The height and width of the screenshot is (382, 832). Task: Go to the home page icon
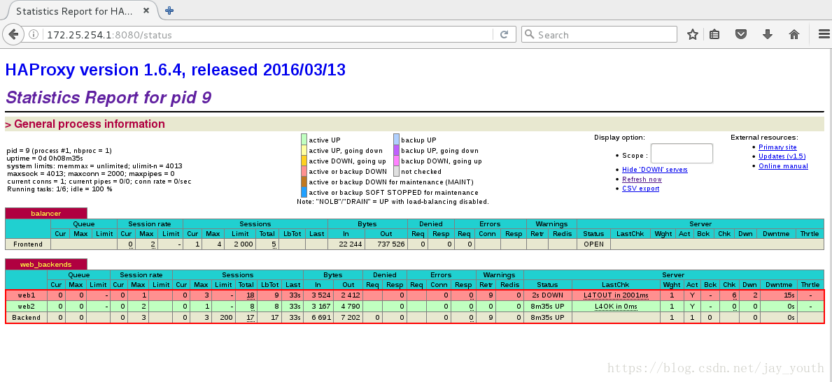coord(794,34)
